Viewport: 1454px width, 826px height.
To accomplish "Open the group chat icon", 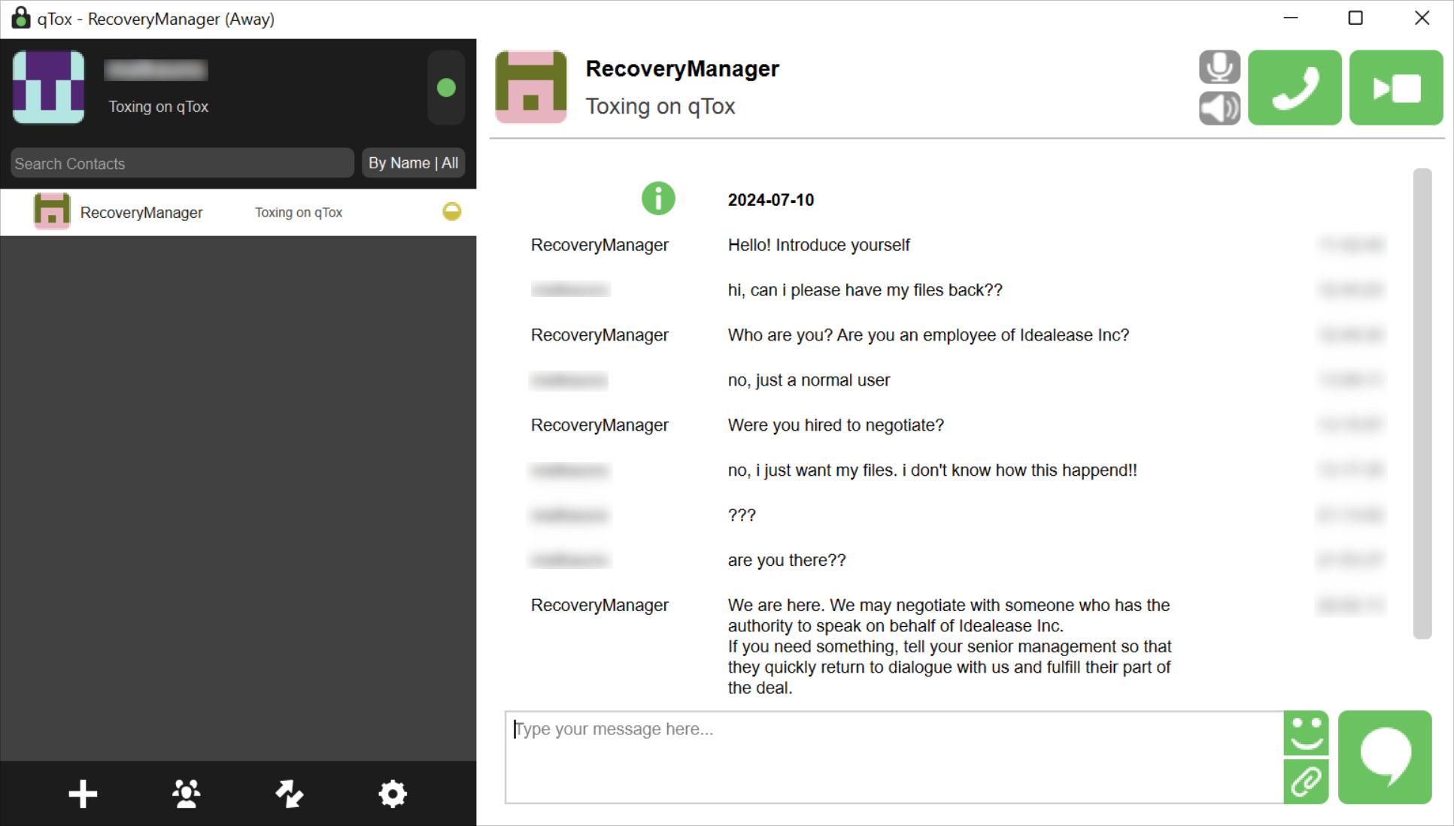I will 186,794.
